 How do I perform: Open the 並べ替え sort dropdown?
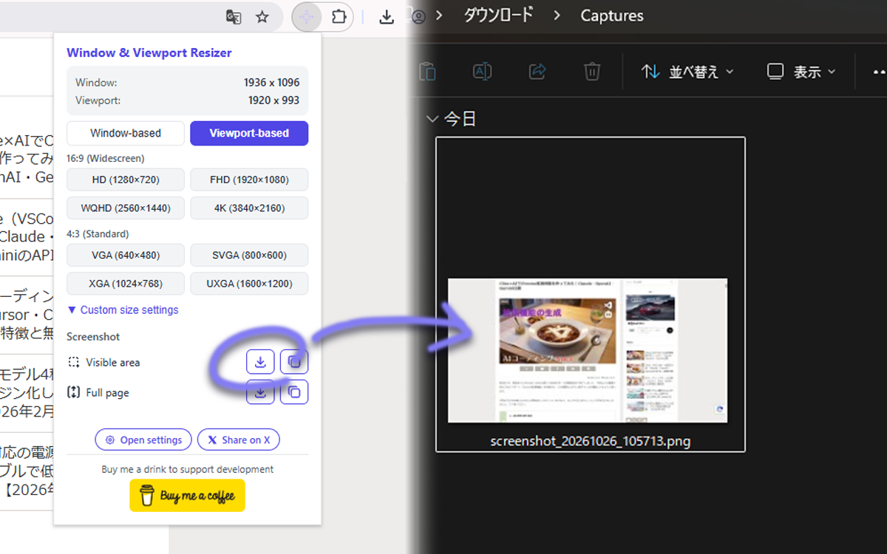coord(688,72)
